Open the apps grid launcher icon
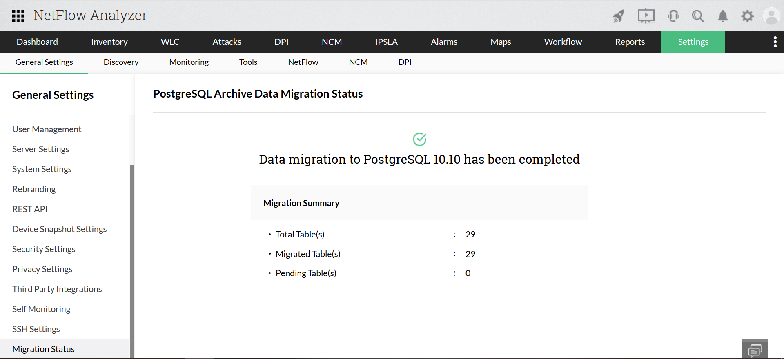 [x=18, y=16]
